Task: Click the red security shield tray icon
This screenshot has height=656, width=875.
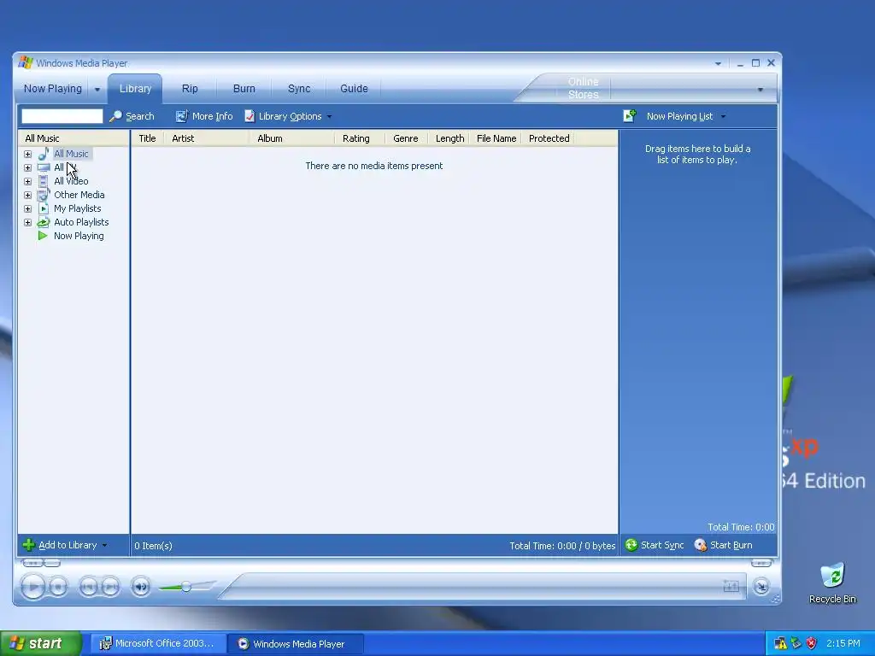Action: tap(812, 643)
